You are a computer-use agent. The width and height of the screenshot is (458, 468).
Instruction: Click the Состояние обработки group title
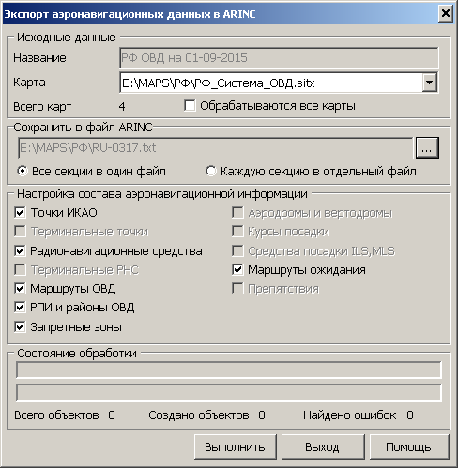click(x=77, y=353)
